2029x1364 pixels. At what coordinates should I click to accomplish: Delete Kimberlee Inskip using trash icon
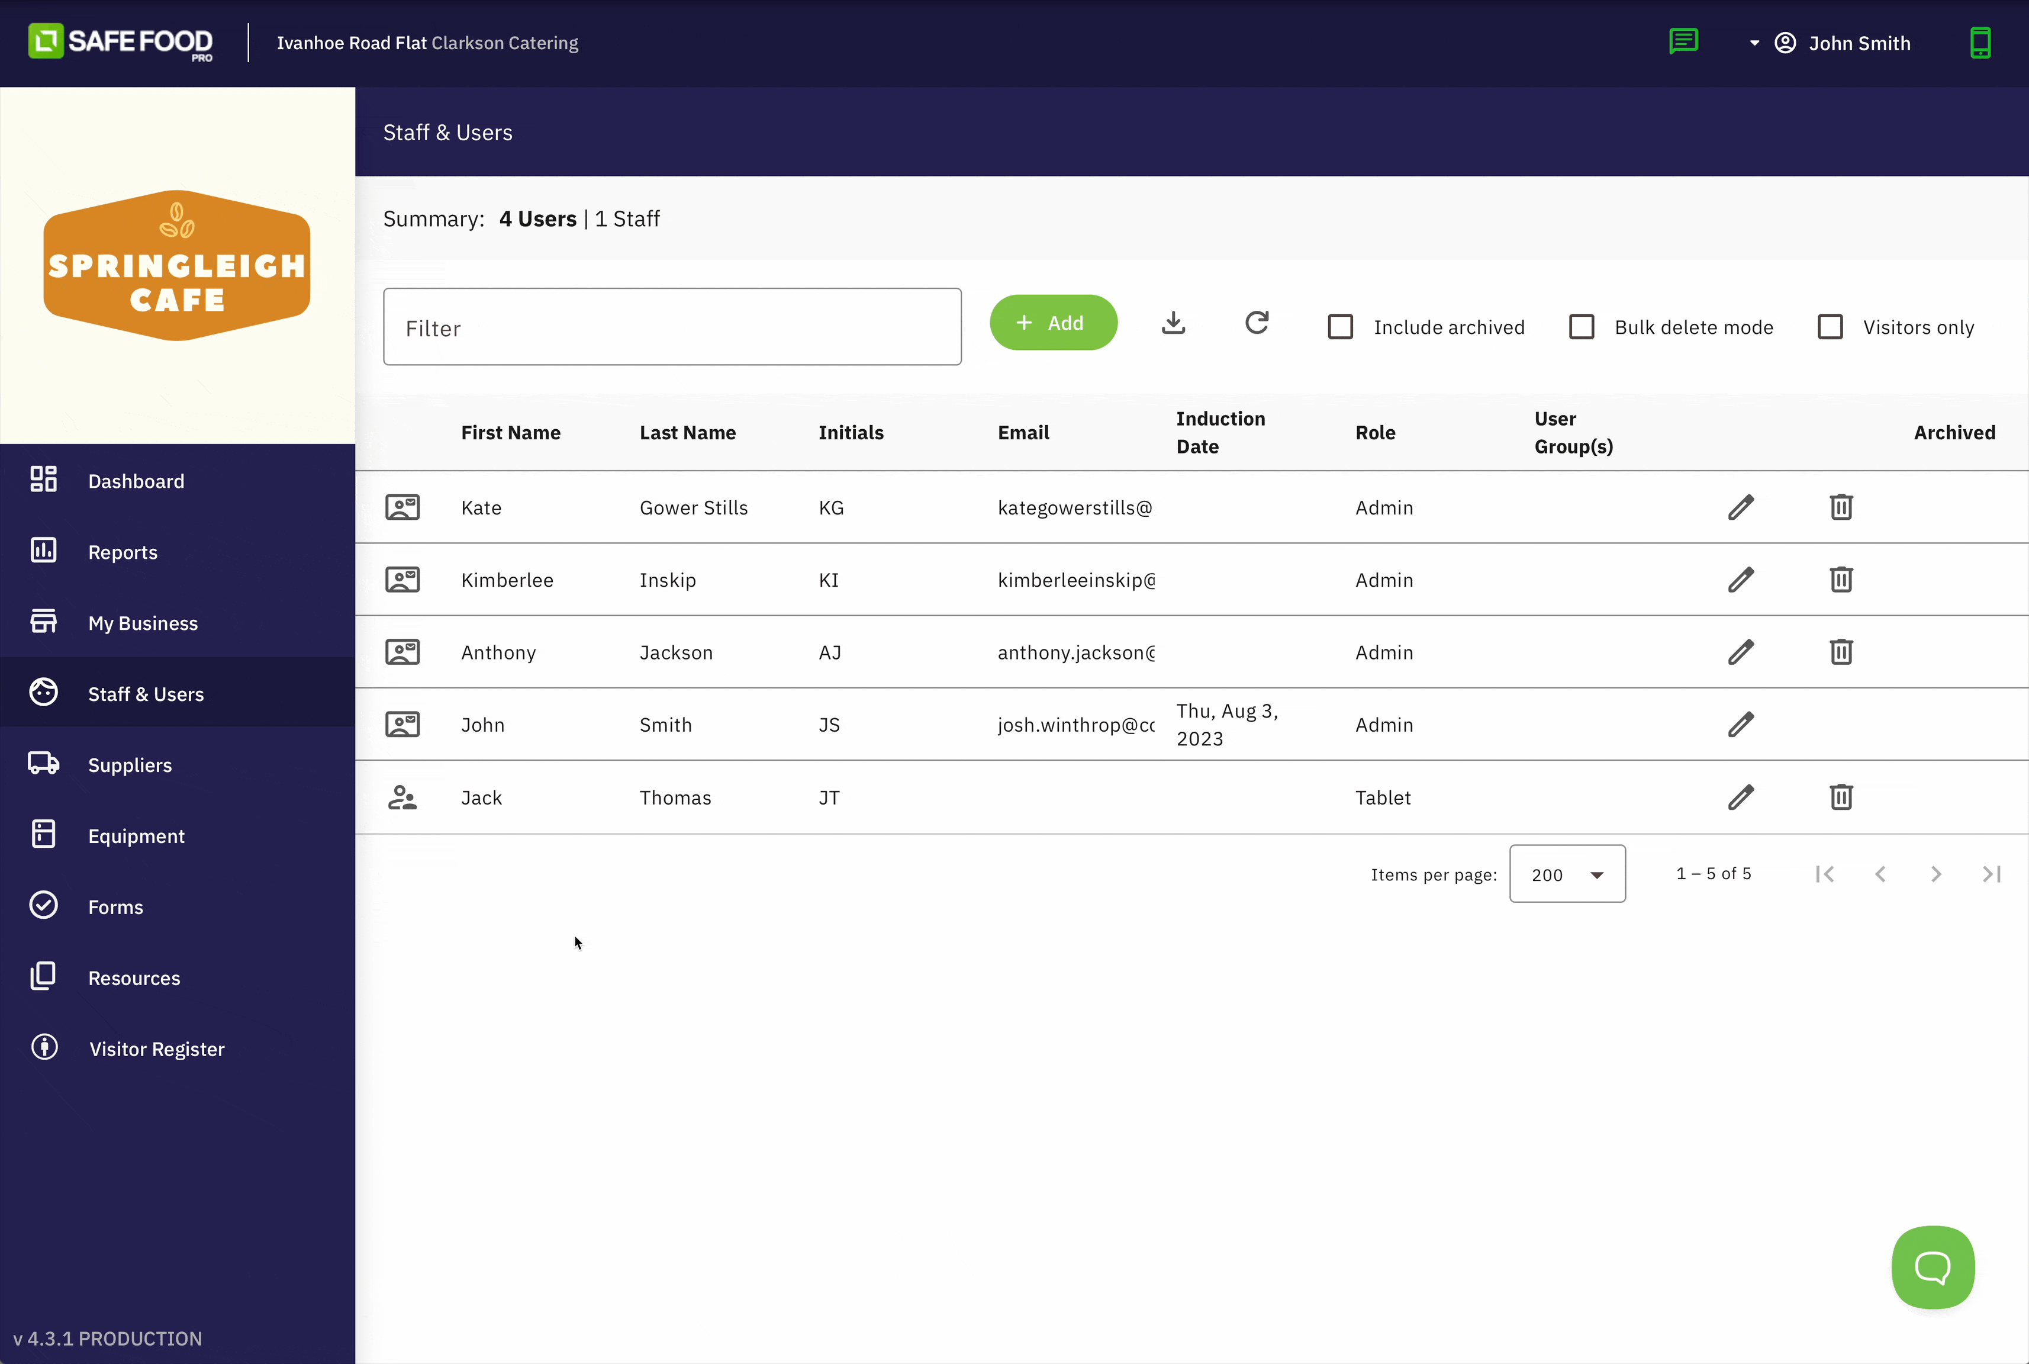click(x=1840, y=580)
